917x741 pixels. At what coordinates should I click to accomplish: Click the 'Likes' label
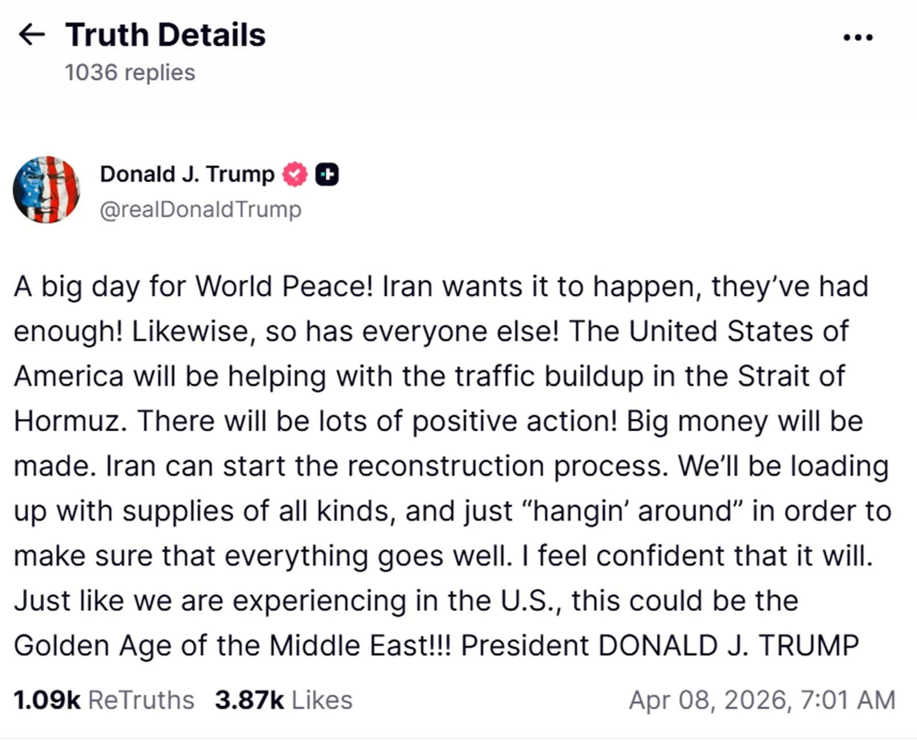tap(322, 700)
